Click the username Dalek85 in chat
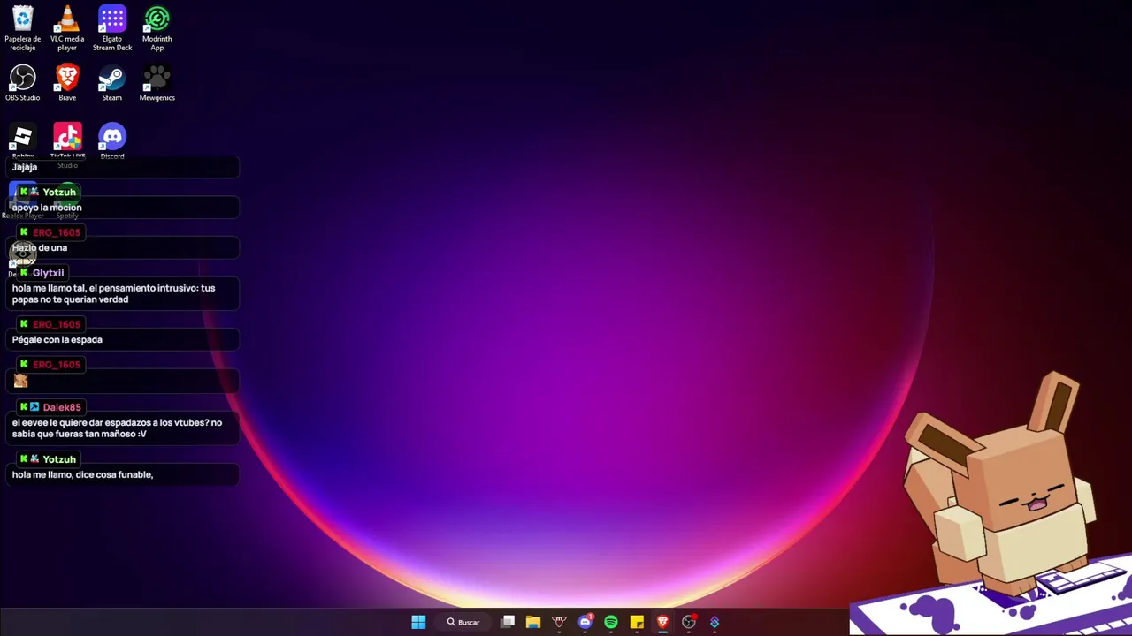The height and width of the screenshot is (636, 1132). (62, 407)
